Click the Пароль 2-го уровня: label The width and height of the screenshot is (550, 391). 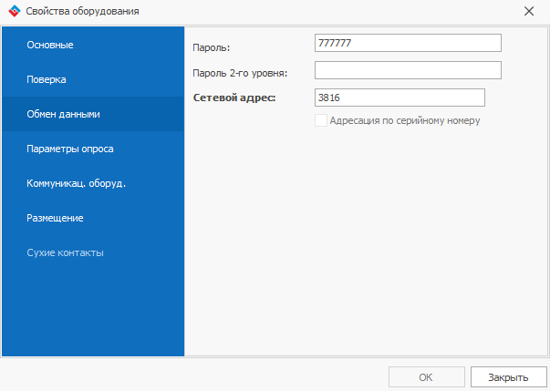[x=241, y=73]
